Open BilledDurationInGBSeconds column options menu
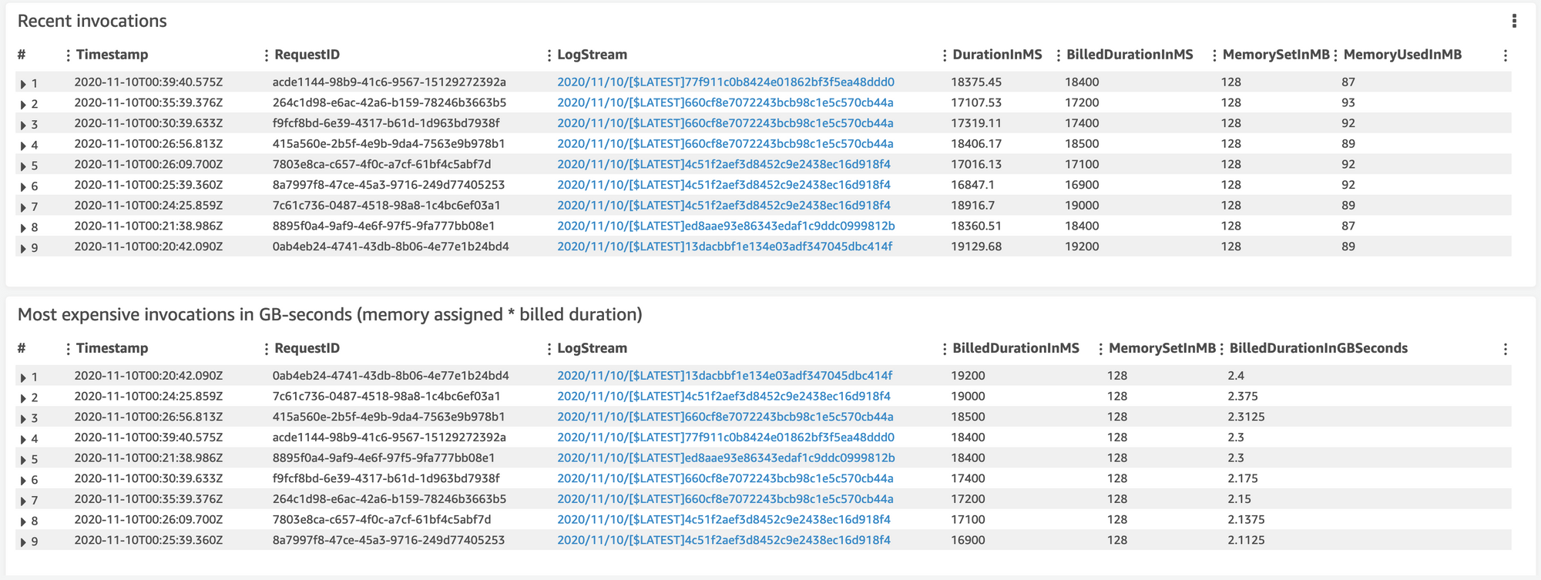The width and height of the screenshot is (1541, 580). (x=1505, y=349)
